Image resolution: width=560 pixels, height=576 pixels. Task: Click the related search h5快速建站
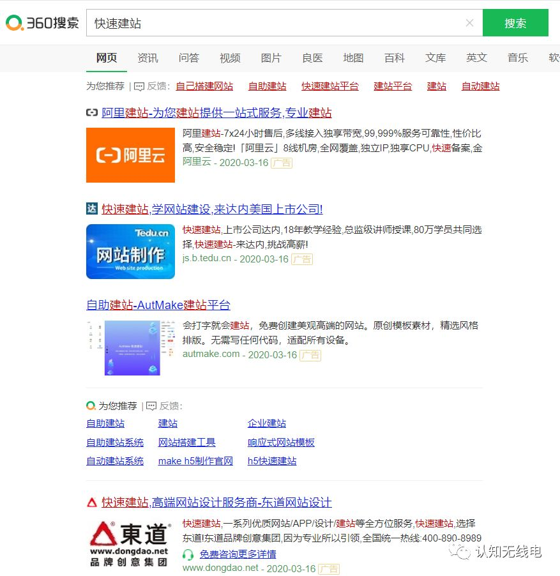272,462
